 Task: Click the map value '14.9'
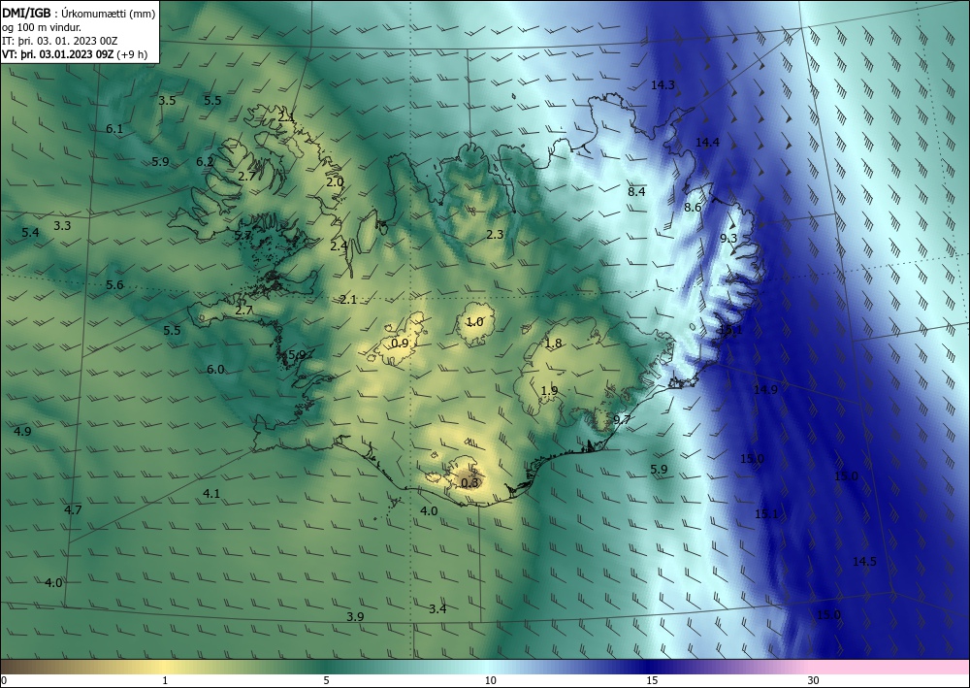[765, 389]
